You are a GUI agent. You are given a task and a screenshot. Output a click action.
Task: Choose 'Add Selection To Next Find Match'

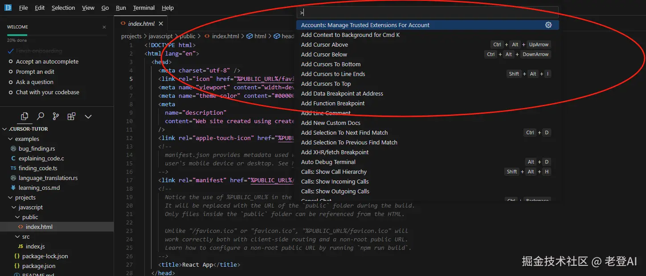[x=428, y=132]
